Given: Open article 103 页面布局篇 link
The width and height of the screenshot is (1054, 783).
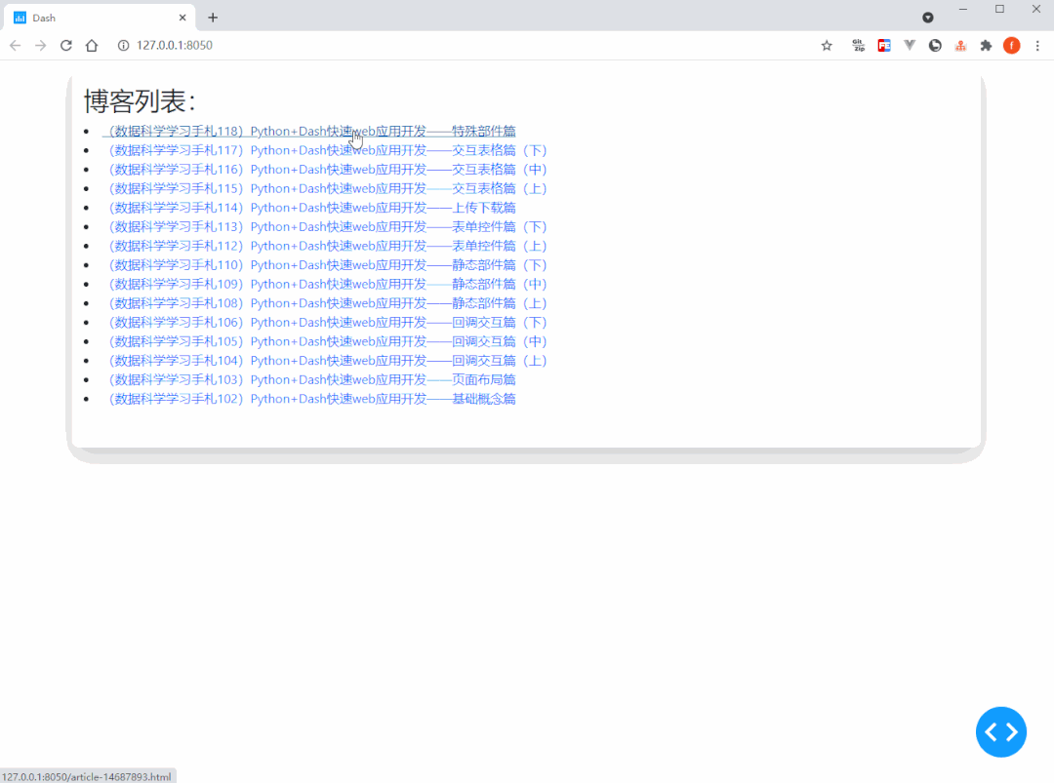Looking at the screenshot, I should 312,380.
